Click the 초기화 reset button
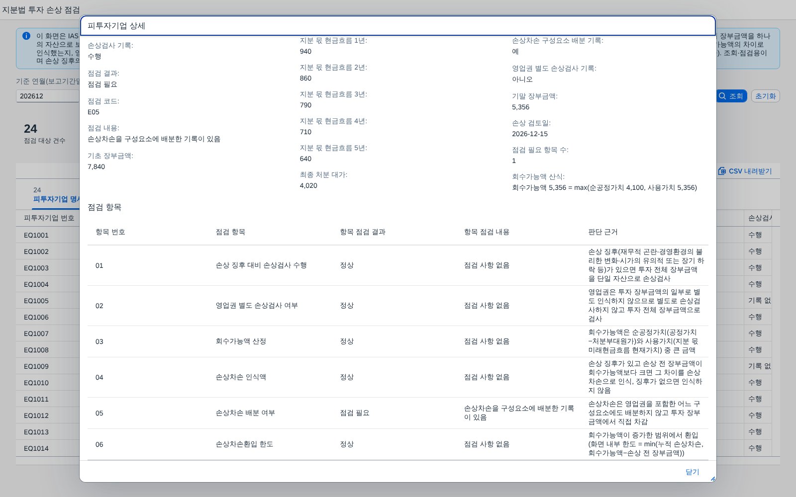Image resolution: width=796 pixels, height=497 pixels. click(x=765, y=96)
